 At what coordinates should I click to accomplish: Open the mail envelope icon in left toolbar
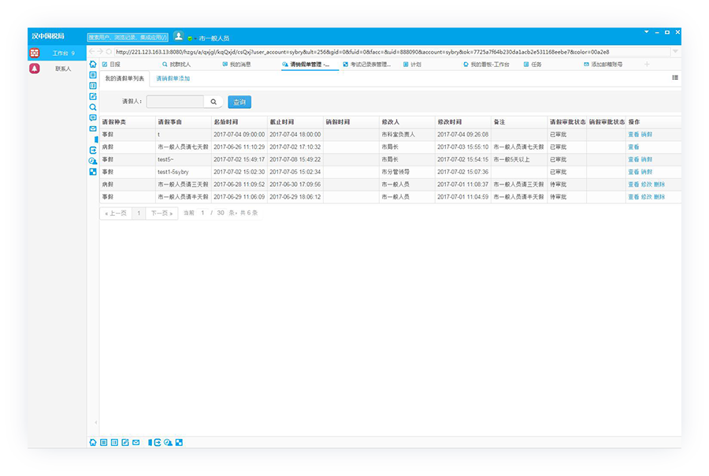coord(93,128)
